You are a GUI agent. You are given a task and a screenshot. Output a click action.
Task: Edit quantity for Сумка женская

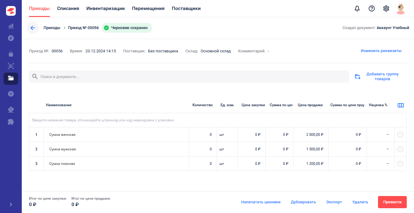(x=203, y=135)
